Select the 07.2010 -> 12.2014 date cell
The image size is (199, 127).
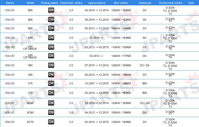coord(97,65)
